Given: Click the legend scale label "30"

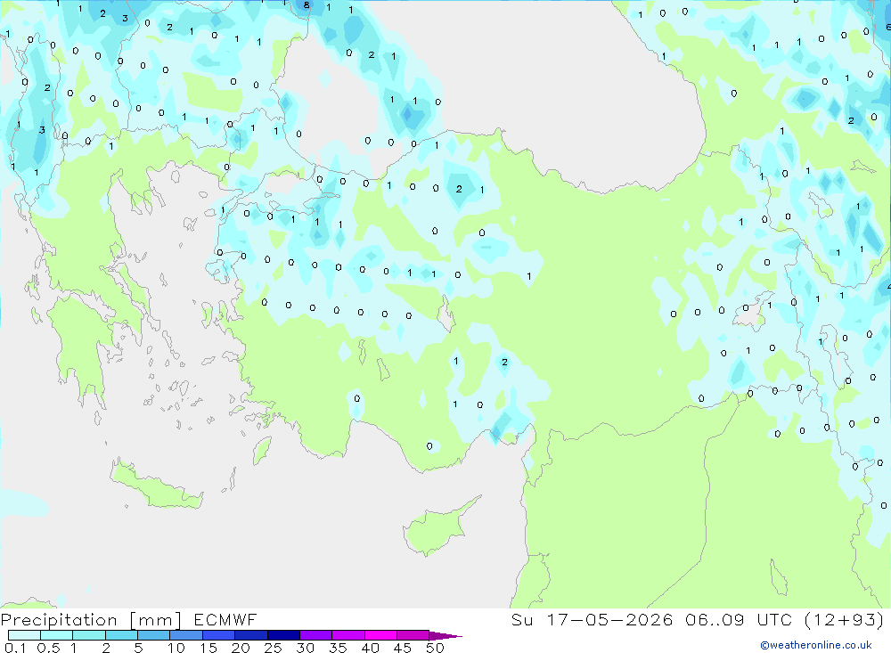Looking at the screenshot, I should [x=306, y=648].
